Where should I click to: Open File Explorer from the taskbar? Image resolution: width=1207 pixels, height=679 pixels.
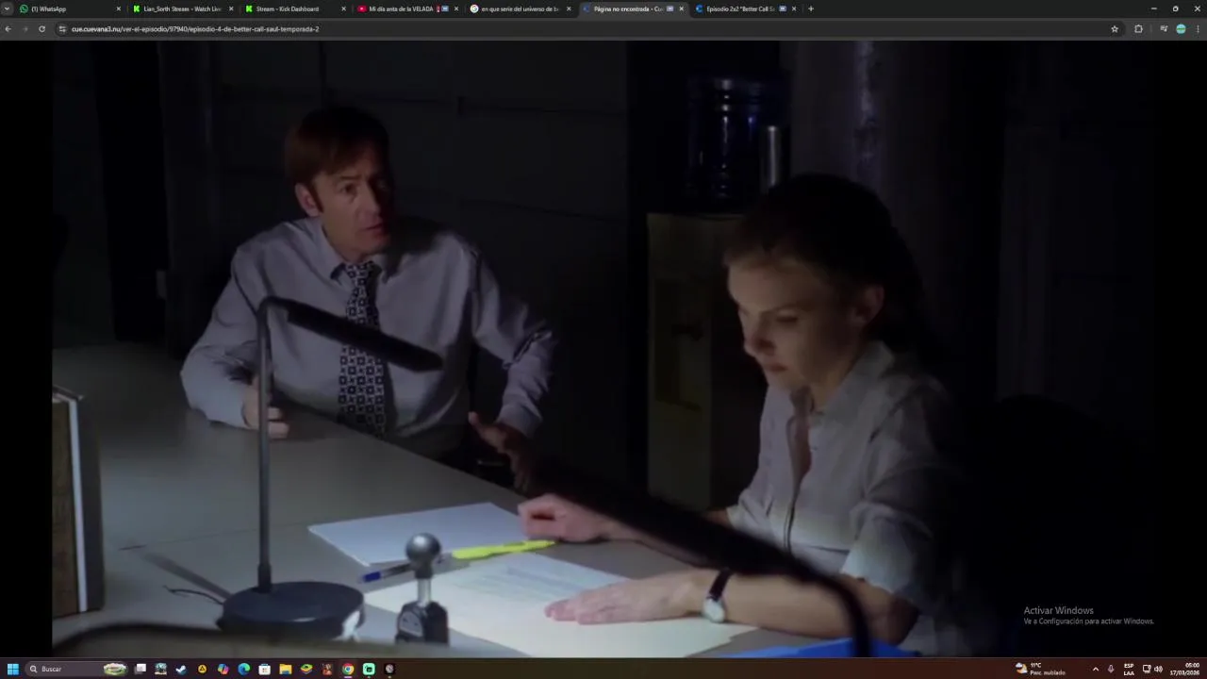click(286, 669)
